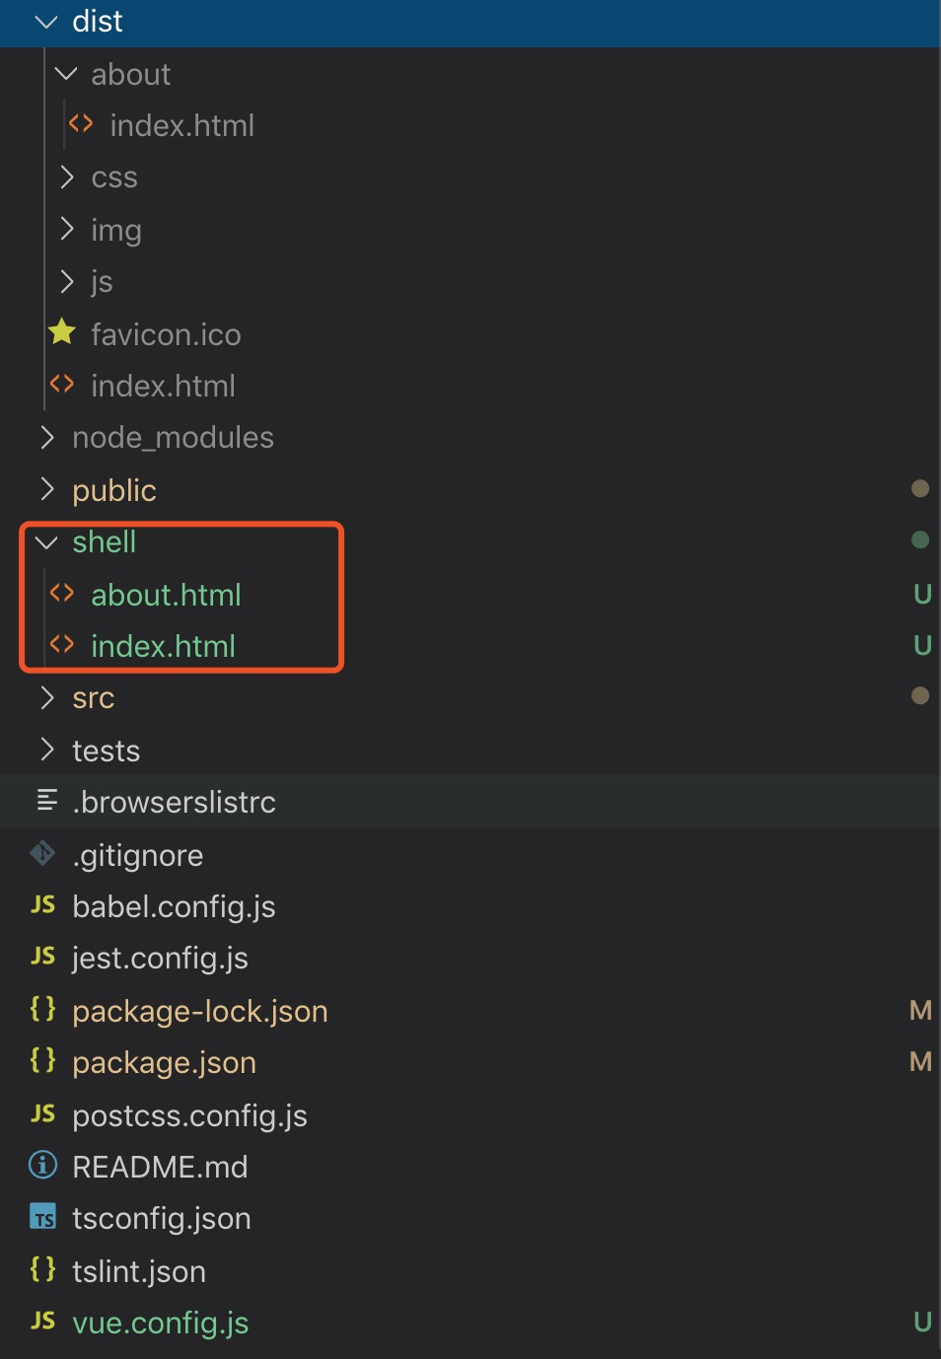Expand the css folder chevron
This screenshot has width=941, height=1359.
(66, 178)
